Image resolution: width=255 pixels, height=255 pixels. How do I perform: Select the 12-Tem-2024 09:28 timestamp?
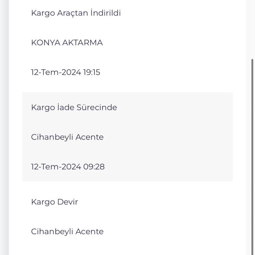click(x=68, y=167)
